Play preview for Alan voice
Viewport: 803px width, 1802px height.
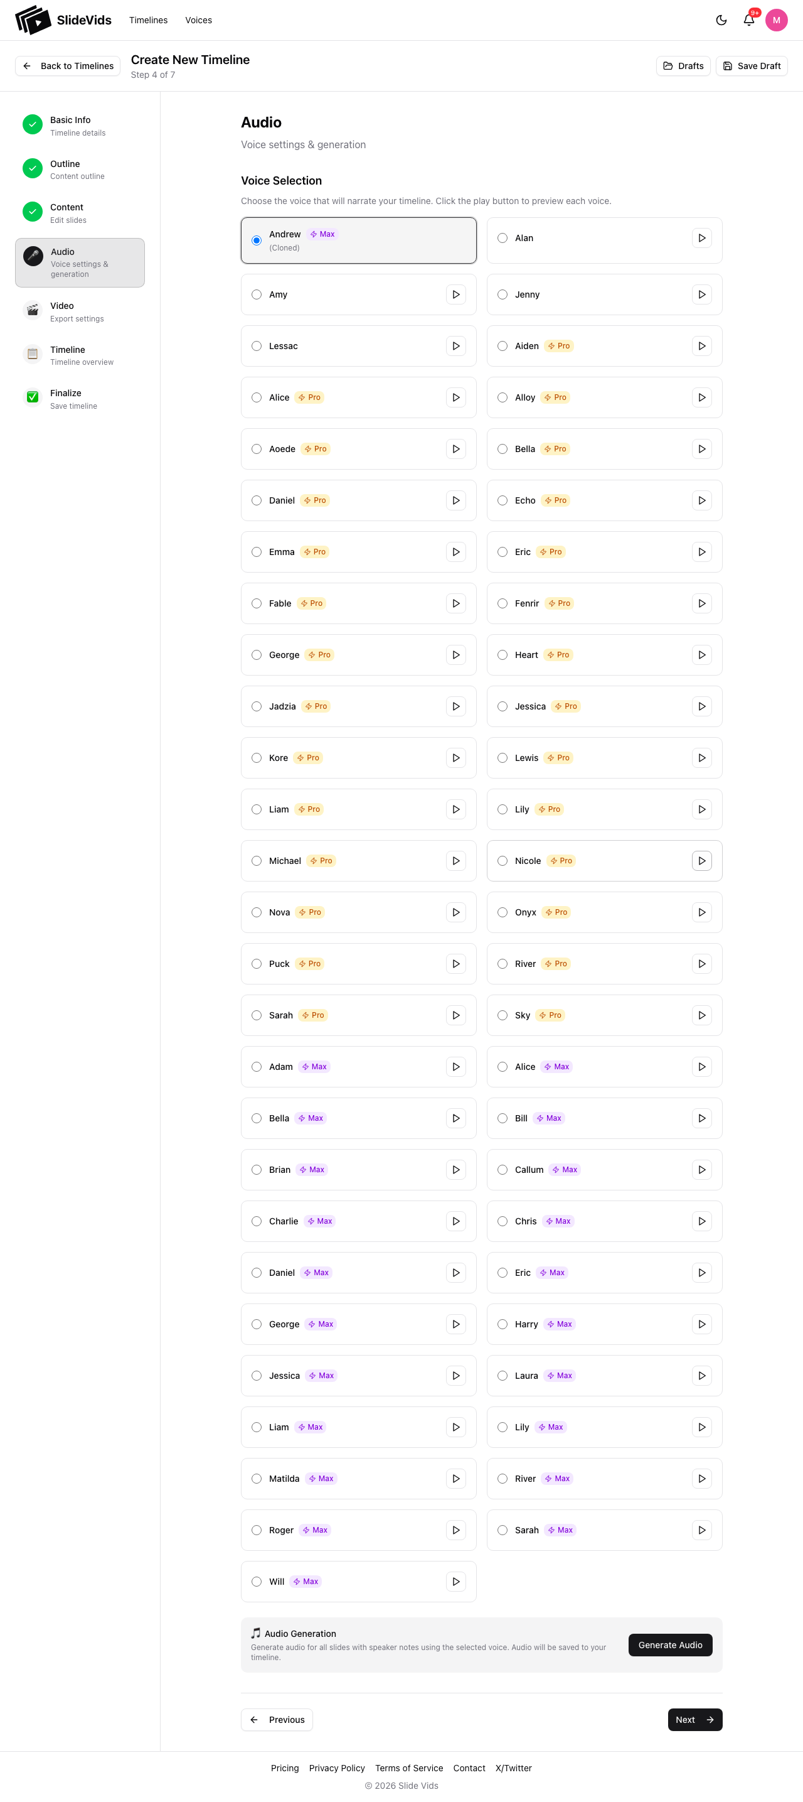(x=701, y=239)
